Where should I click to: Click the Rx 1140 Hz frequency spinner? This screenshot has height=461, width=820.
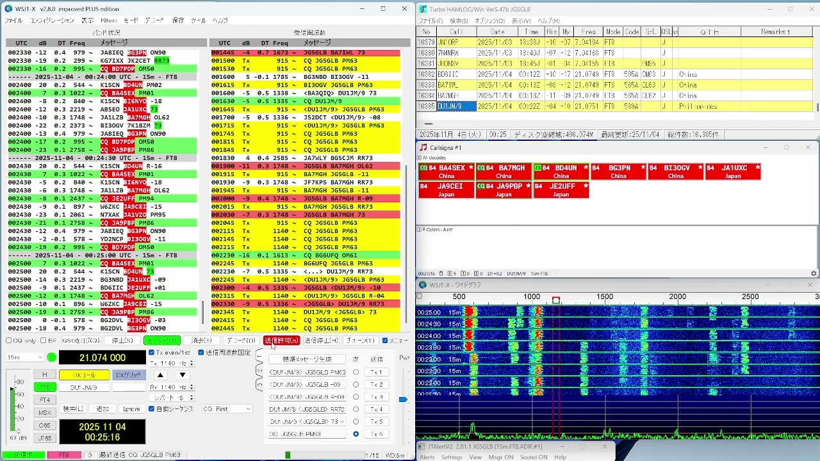(x=171, y=387)
